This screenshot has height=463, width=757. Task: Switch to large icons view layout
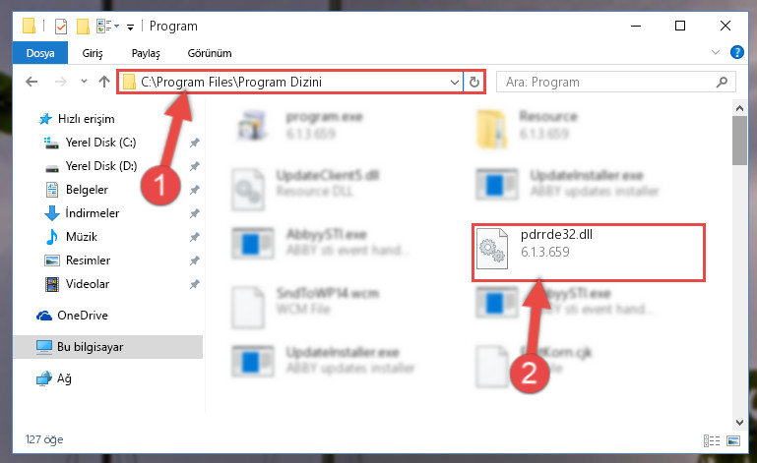click(x=733, y=440)
